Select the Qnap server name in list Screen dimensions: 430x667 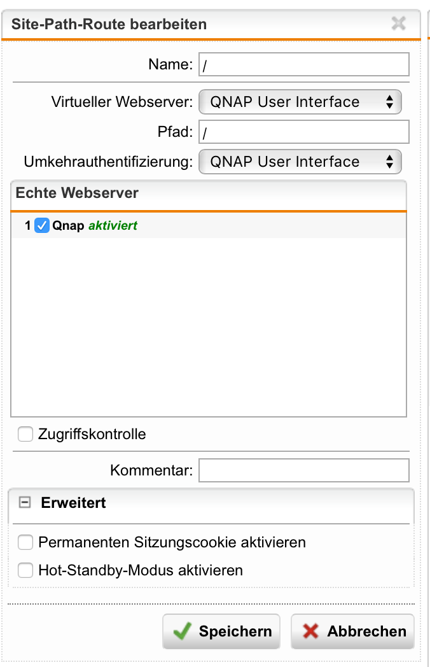coord(68,225)
